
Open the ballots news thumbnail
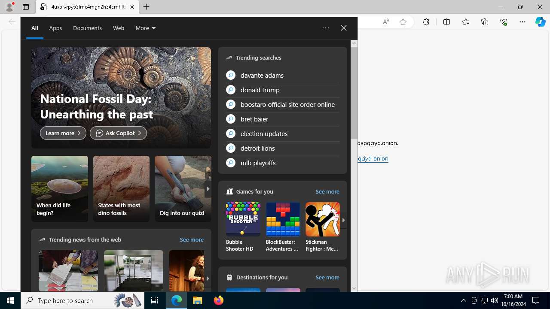point(68,271)
